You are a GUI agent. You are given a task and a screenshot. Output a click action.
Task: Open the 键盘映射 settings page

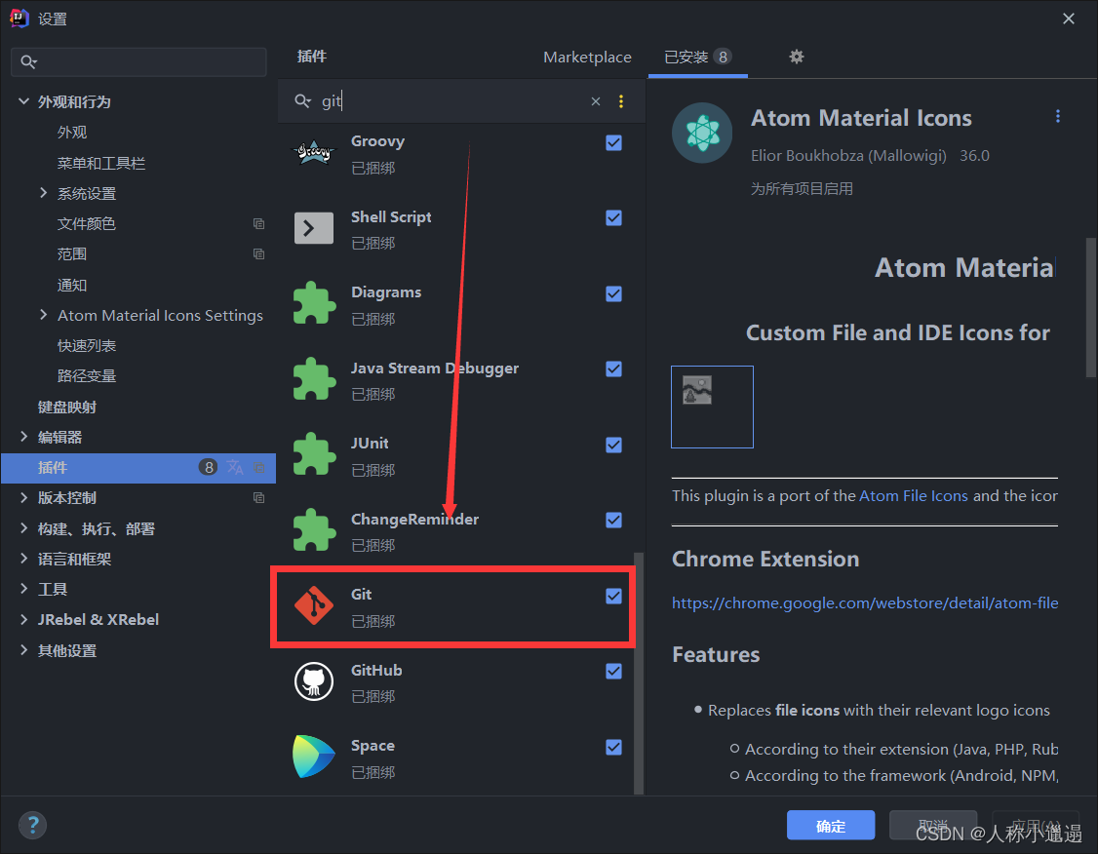pyautogui.click(x=67, y=407)
